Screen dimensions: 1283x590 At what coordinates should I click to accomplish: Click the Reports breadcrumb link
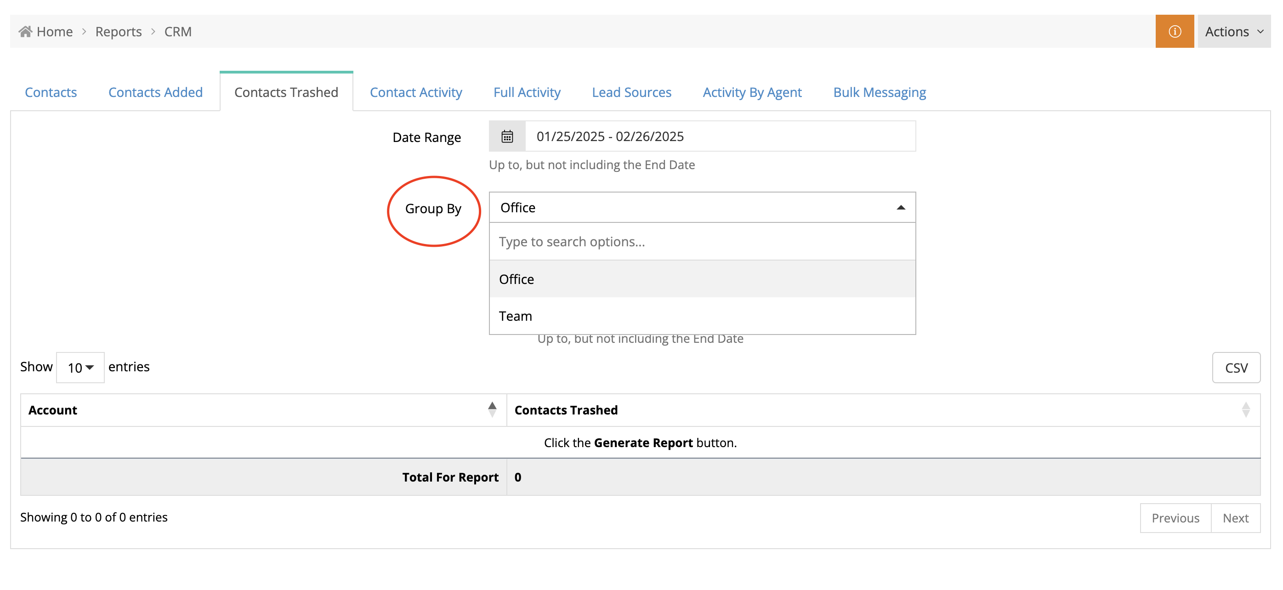click(x=119, y=31)
